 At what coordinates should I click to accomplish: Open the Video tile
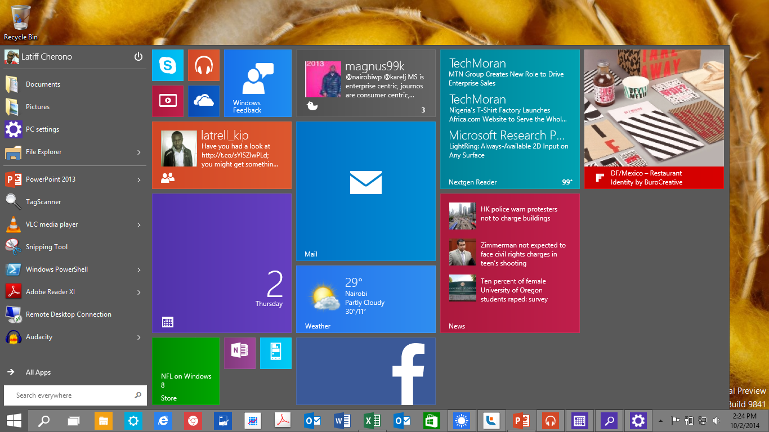coord(168,101)
